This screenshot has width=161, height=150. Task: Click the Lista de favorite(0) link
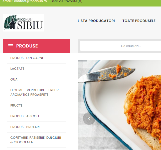(x=67, y=1)
